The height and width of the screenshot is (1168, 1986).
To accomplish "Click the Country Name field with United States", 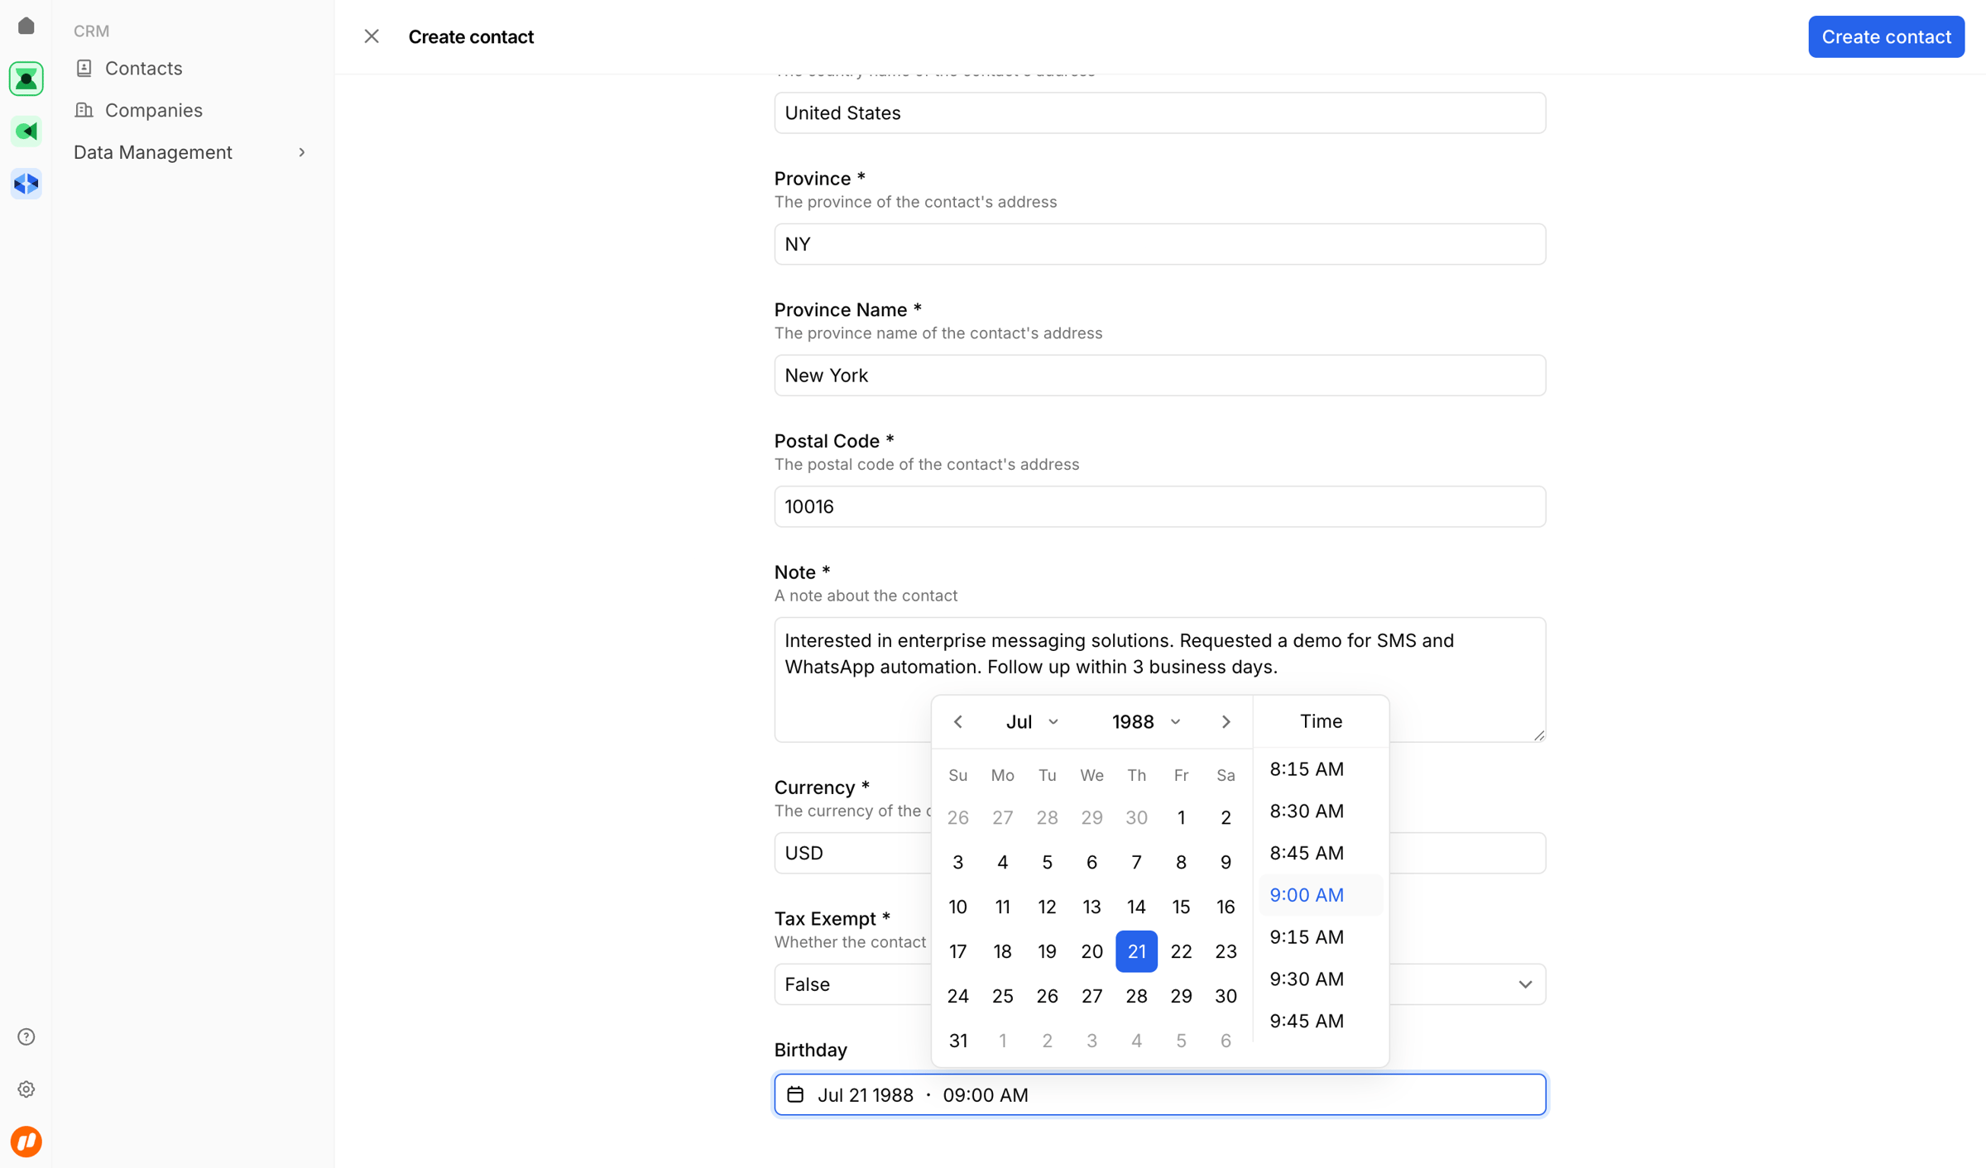I will 1159,112.
